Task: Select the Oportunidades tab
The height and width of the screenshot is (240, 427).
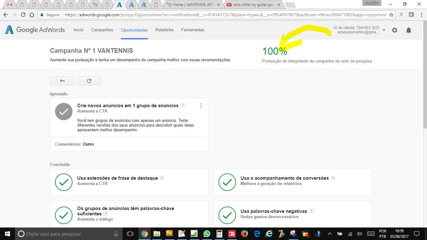Action: [134, 30]
